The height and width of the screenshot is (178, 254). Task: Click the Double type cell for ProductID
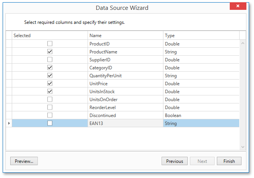pos(201,44)
